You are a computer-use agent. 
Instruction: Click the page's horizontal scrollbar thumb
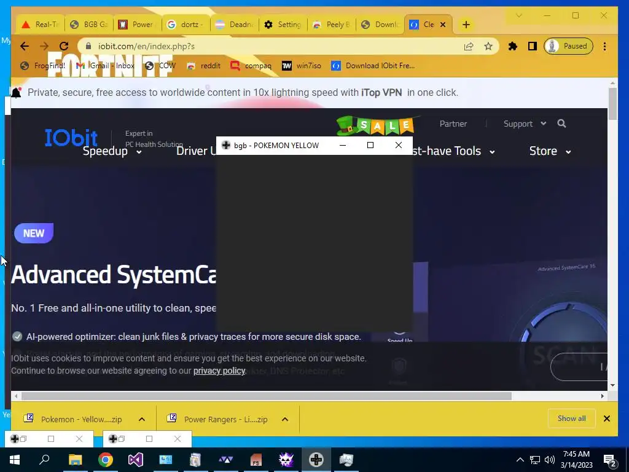pos(267,396)
